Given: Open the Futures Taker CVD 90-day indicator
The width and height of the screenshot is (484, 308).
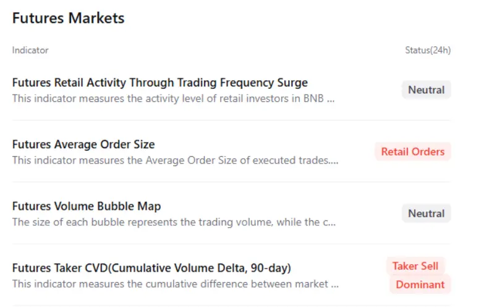Looking at the screenshot, I should pyautogui.click(x=151, y=268).
